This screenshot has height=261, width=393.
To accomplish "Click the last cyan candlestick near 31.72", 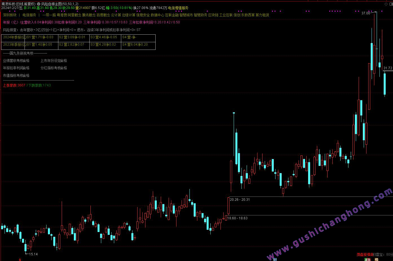I will point(385,84).
